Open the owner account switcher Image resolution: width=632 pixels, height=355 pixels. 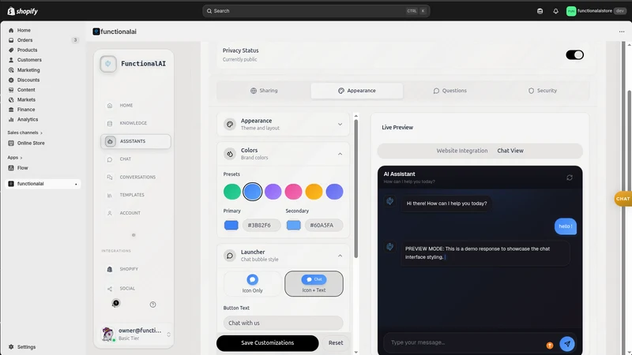click(x=135, y=334)
